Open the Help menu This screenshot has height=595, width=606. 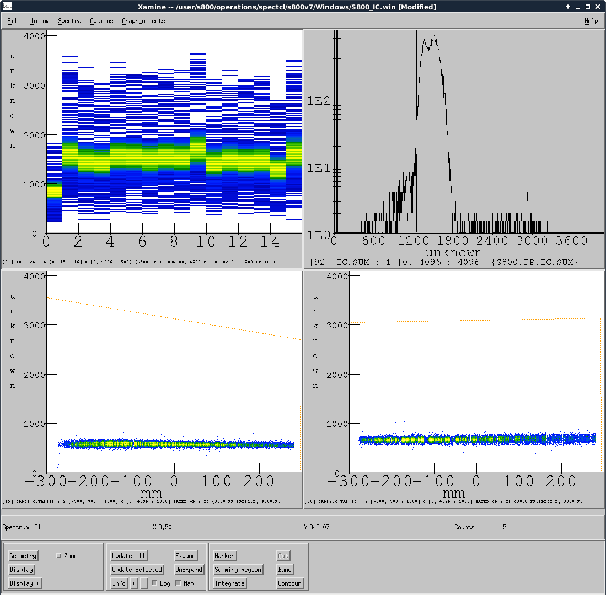pyautogui.click(x=591, y=21)
